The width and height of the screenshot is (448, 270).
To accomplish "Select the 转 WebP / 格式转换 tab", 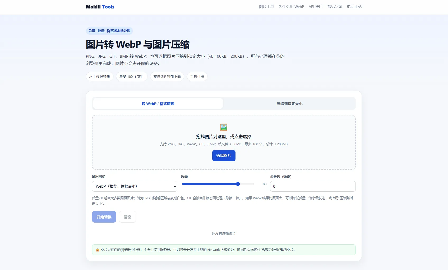I will coord(158,104).
